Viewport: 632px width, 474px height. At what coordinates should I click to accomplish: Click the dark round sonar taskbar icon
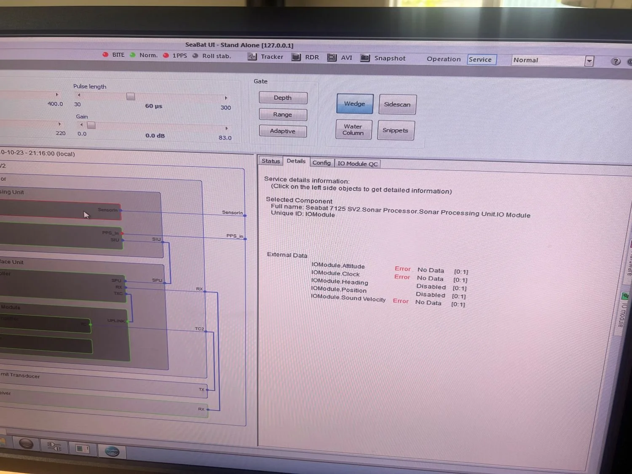(26, 444)
